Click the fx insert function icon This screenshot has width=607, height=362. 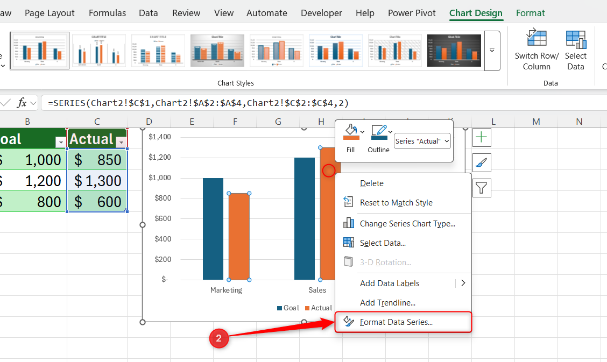22,103
